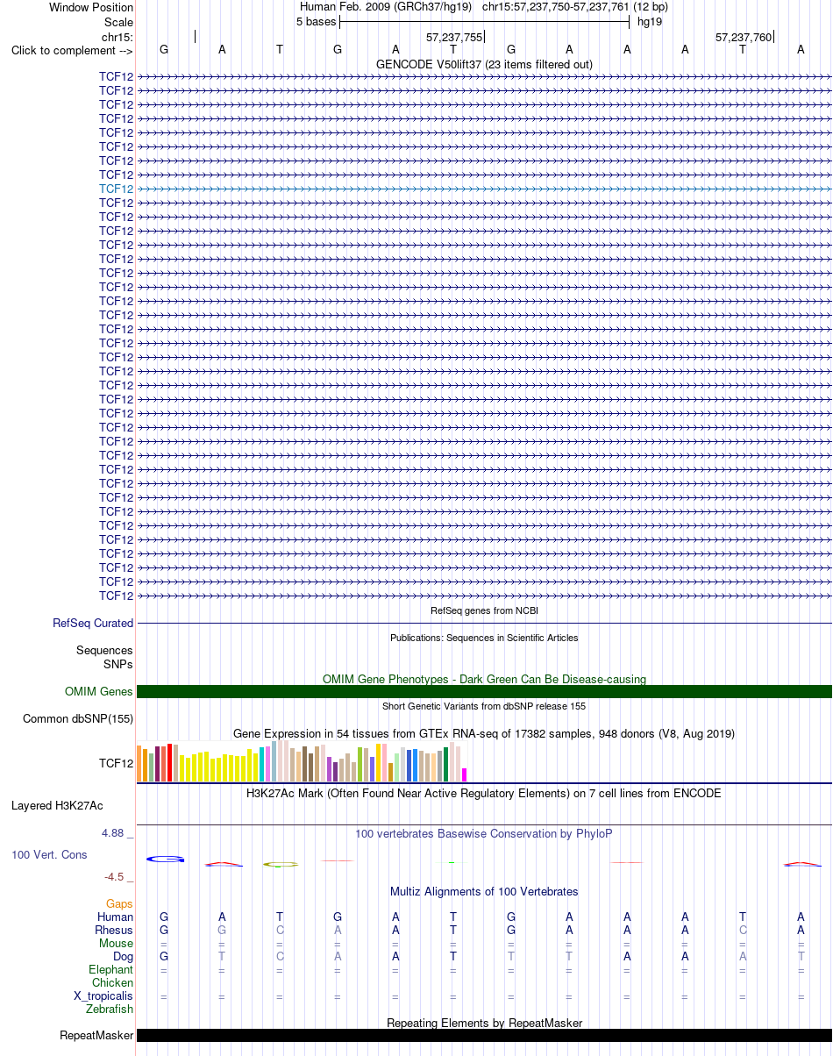Click the 5 bases scale bar text
The height and width of the screenshot is (1056, 833).
316,21
